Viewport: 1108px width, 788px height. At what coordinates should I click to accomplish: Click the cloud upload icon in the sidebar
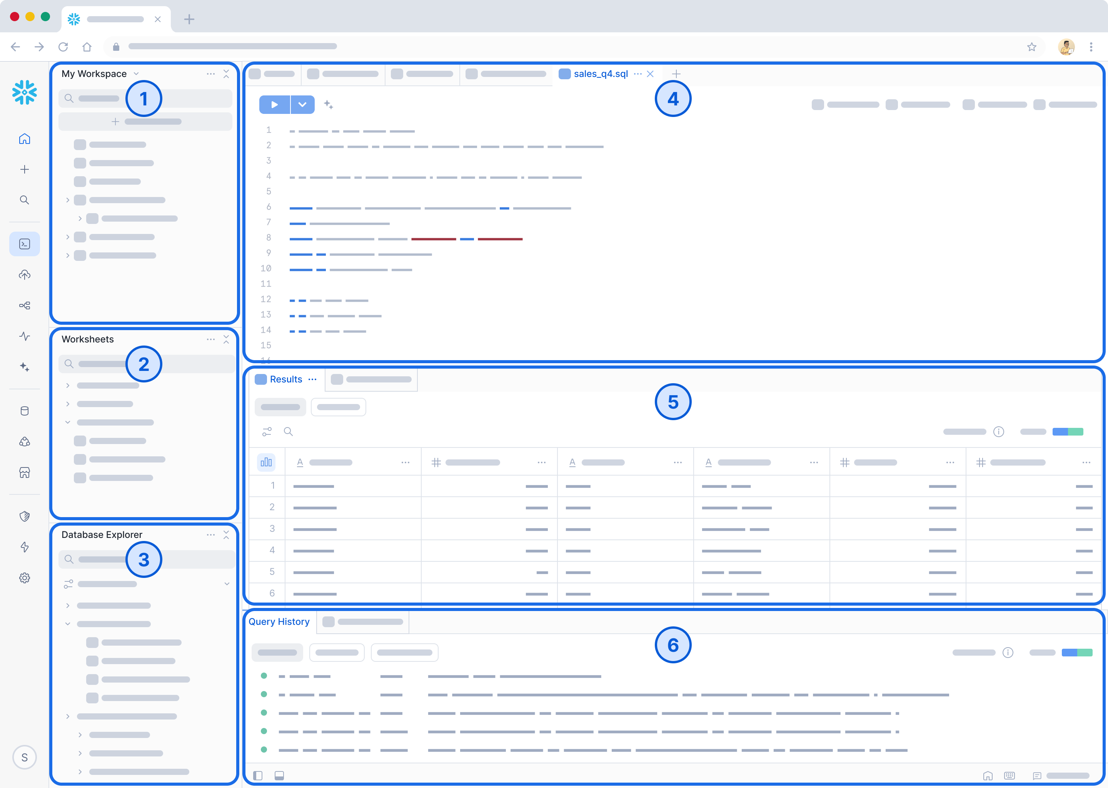[x=24, y=275]
